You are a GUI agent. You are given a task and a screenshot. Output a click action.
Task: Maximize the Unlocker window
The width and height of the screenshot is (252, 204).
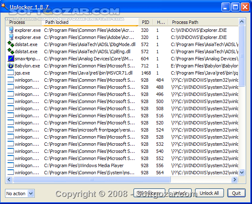235,7
